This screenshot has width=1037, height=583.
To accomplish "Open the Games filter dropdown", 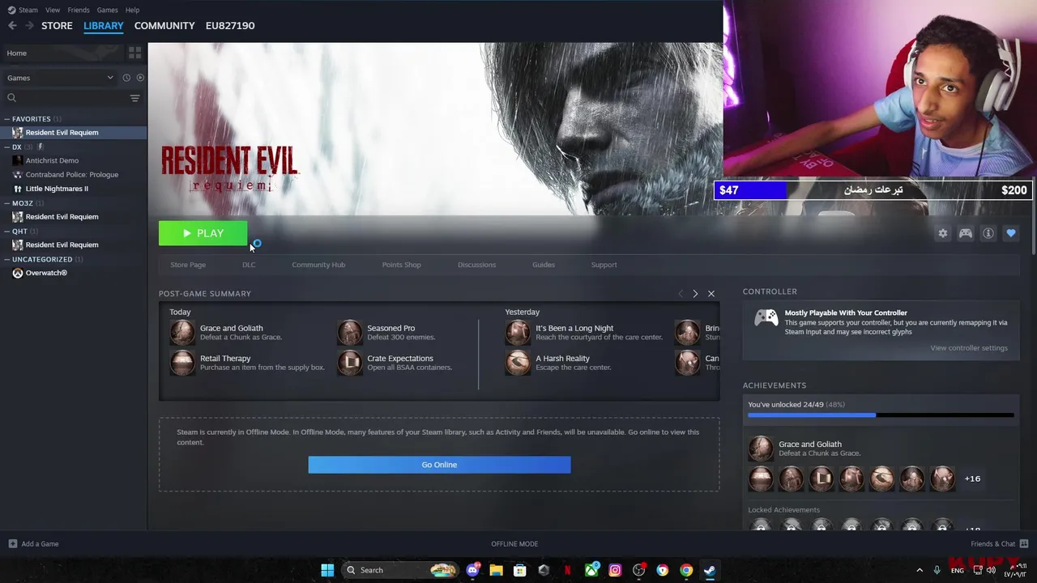I will [x=60, y=78].
